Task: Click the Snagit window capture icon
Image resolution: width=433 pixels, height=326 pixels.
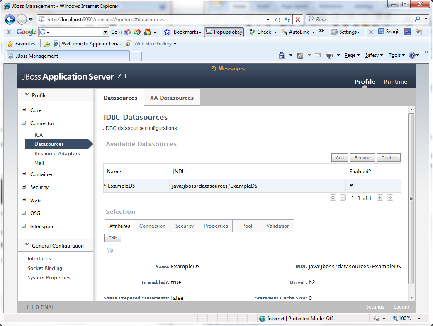Action: (408, 32)
